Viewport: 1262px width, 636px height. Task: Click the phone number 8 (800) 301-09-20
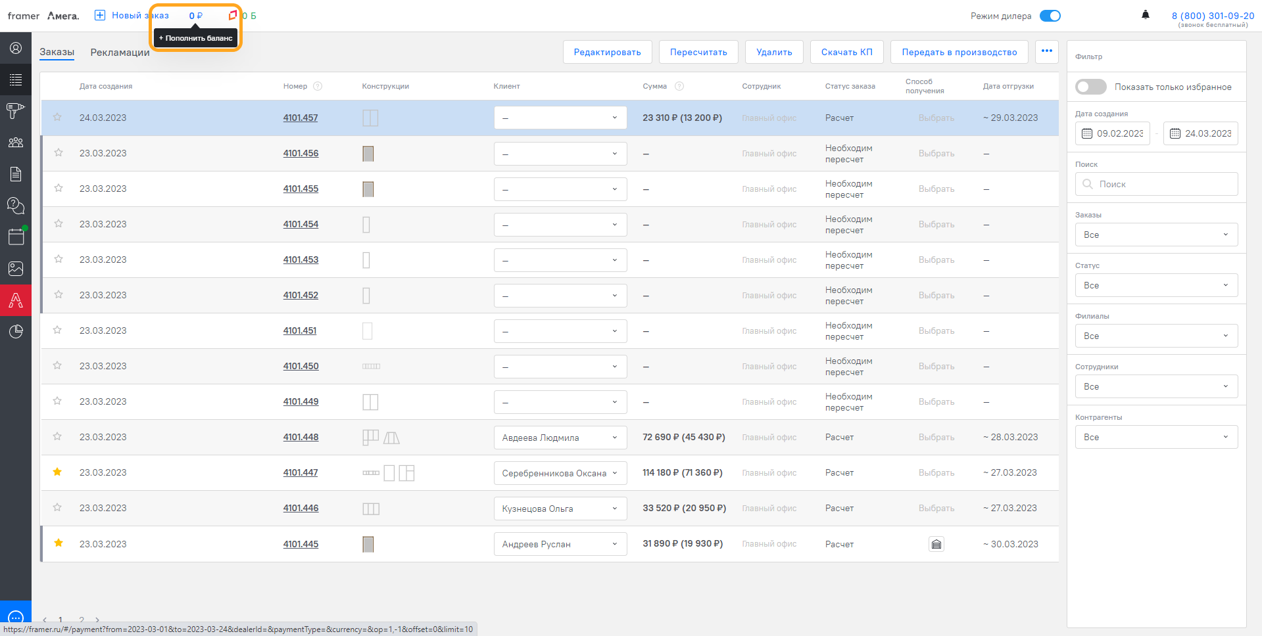(x=1213, y=16)
